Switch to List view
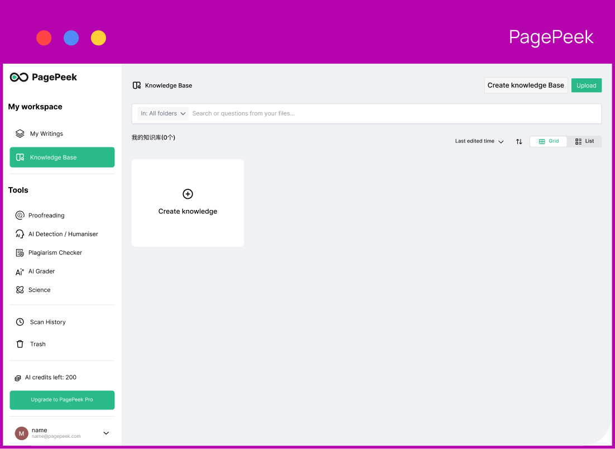Screen dimensions: 615x449 [x=584, y=141]
